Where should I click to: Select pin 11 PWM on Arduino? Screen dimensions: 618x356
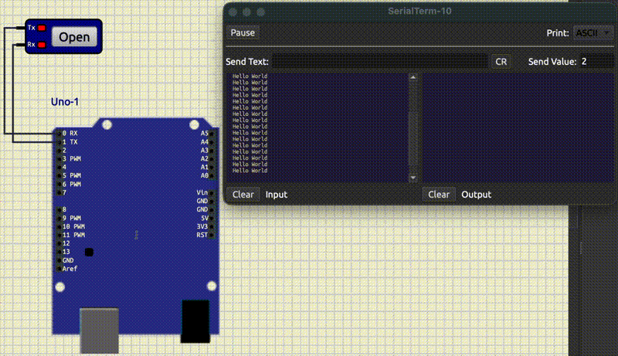click(59, 235)
